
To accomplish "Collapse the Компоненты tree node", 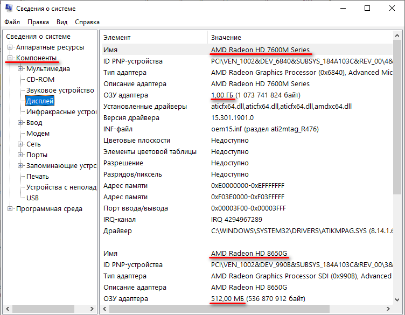I will [10, 58].
